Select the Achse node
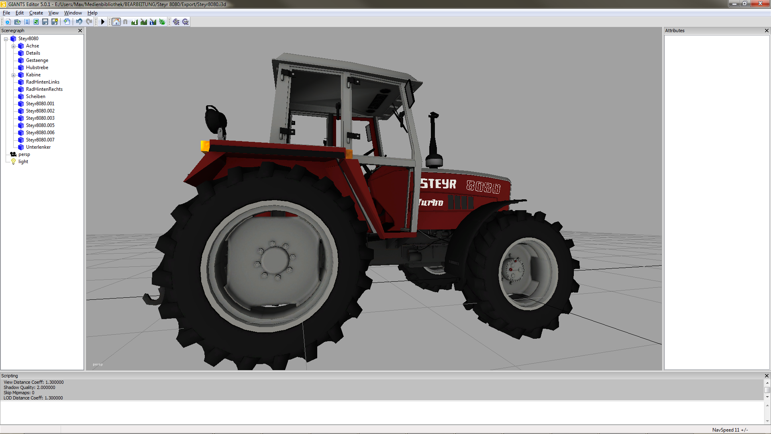The height and width of the screenshot is (434, 771). click(x=33, y=46)
